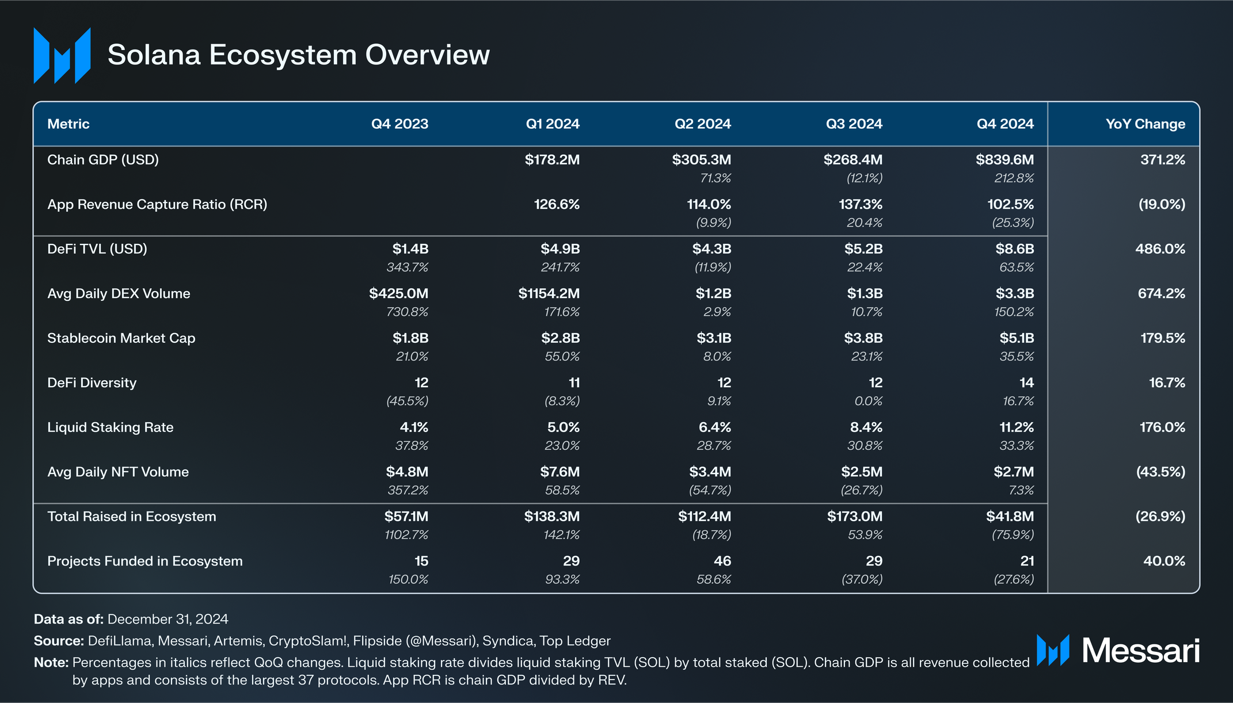Select the DeFi Diversity row label

coord(92,383)
